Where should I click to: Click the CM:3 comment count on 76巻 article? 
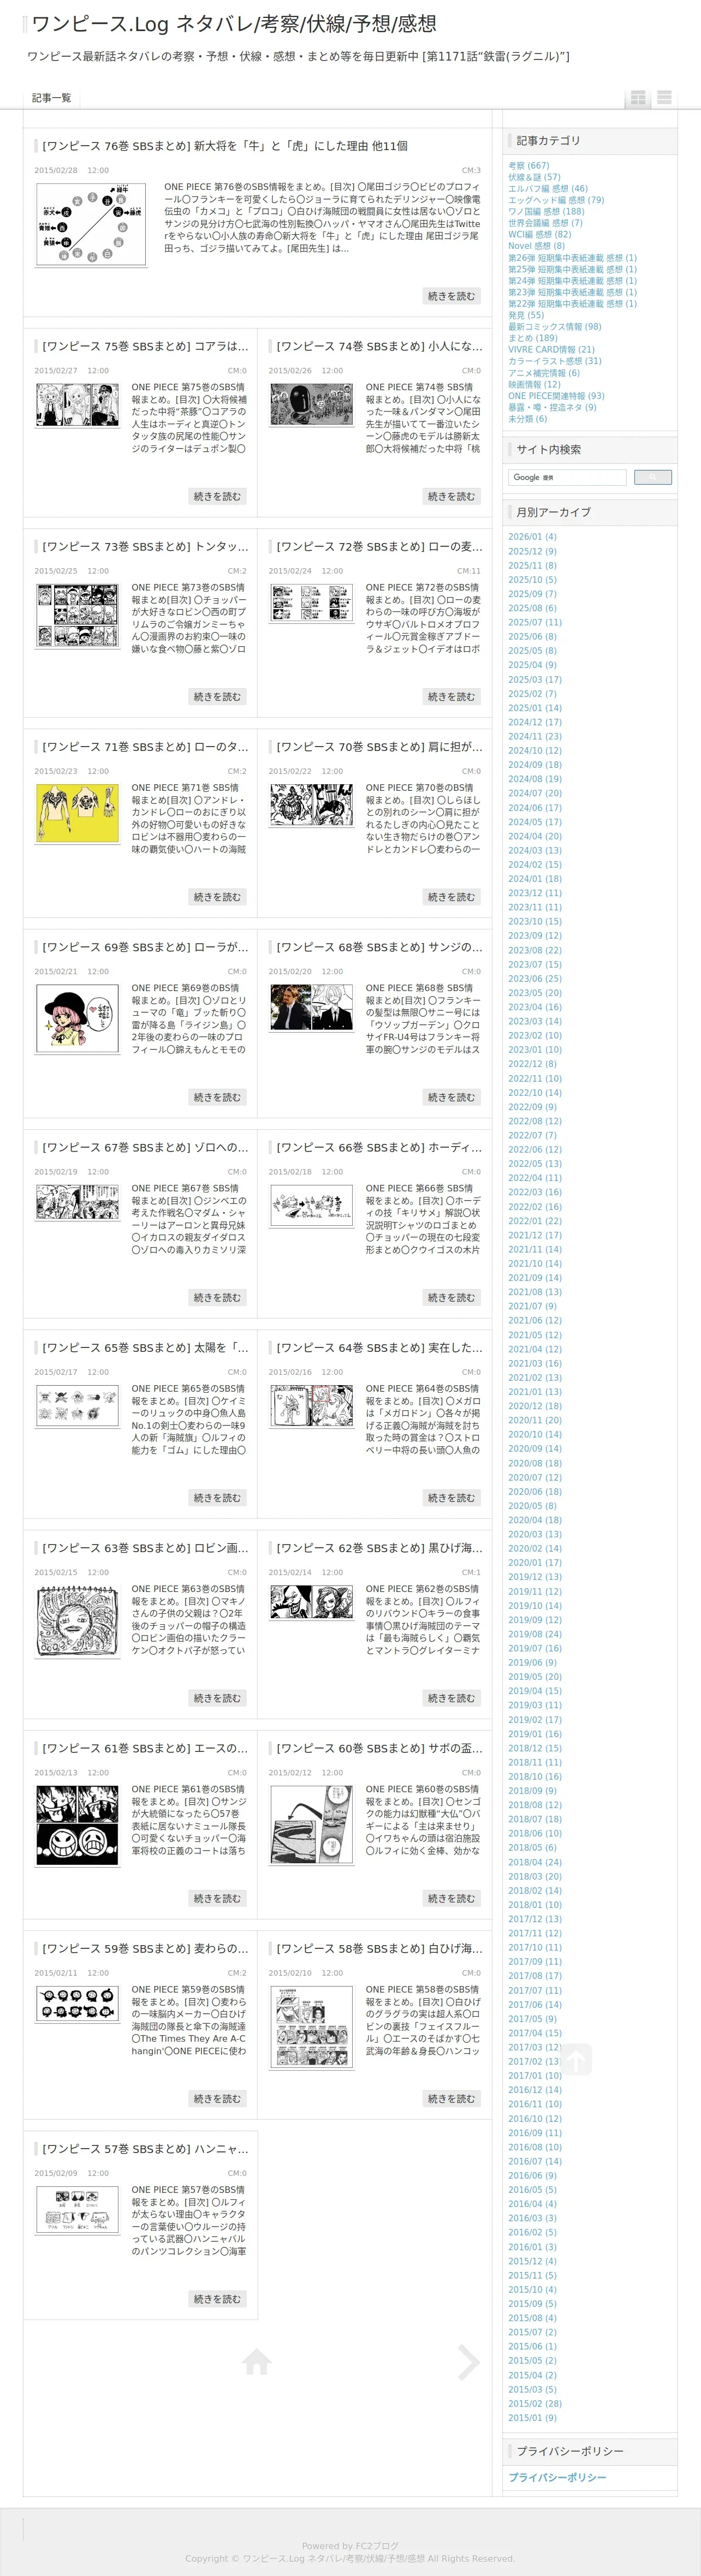[x=471, y=171]
